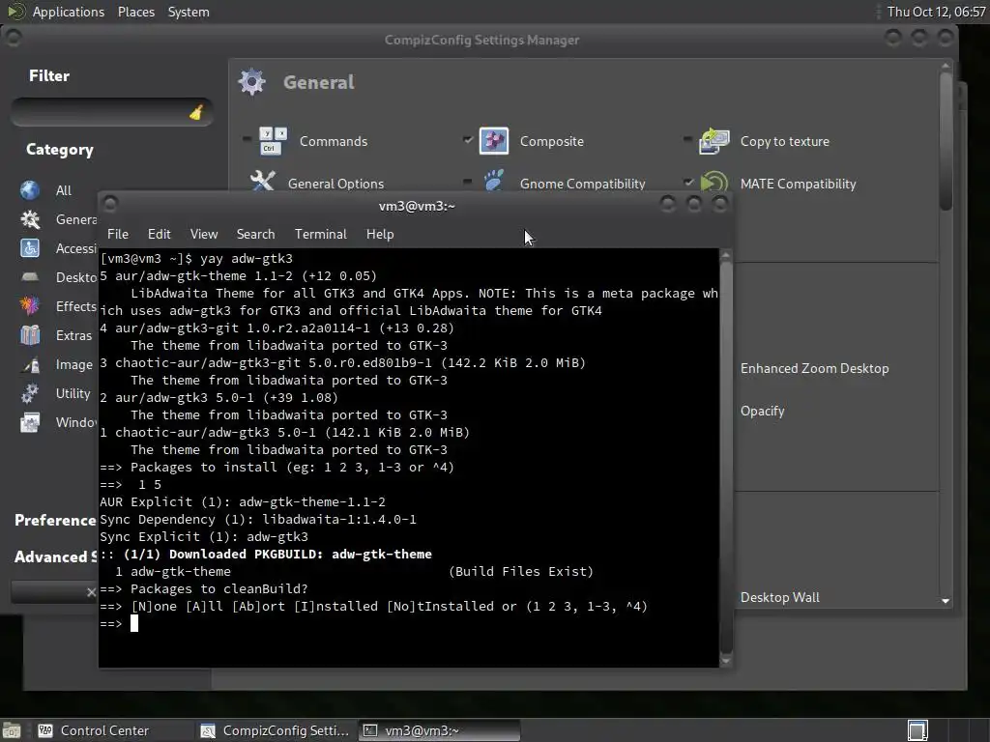Select the Window Management category icon
The height and width of the screenshot is (742, 990).
30,422
